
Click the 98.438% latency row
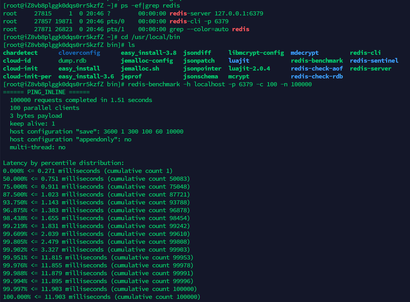point(97,218)
